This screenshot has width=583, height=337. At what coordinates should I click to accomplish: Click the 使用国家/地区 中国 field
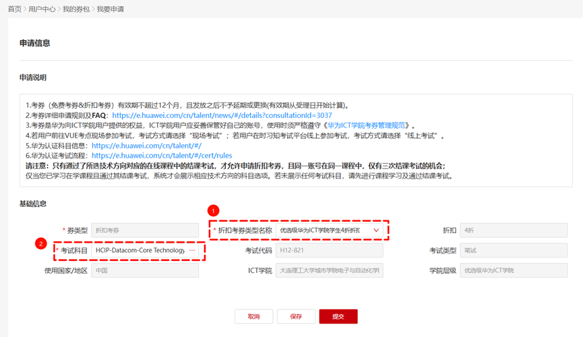pos(145,270)
